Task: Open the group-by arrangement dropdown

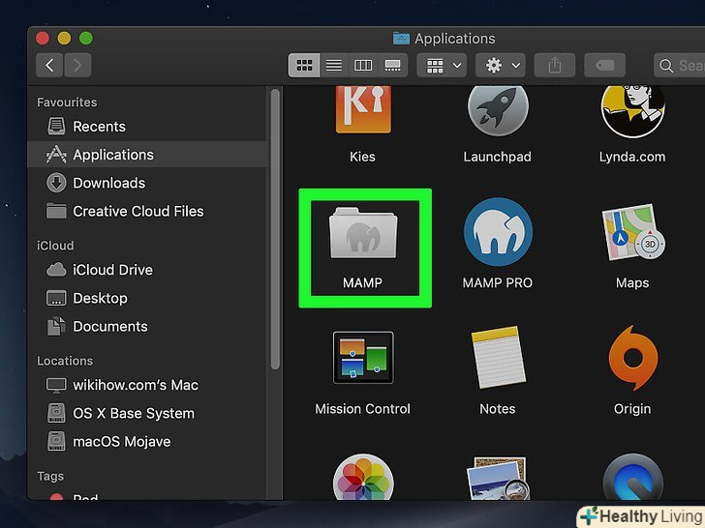Action: [x=444, y=66]
